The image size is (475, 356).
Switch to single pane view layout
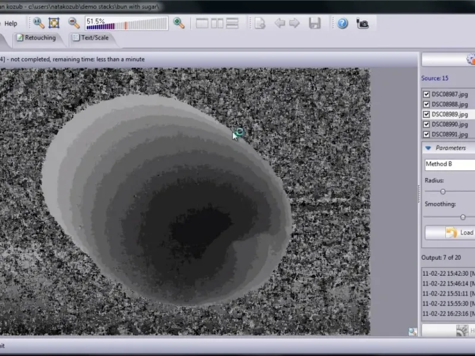(202, 23)
